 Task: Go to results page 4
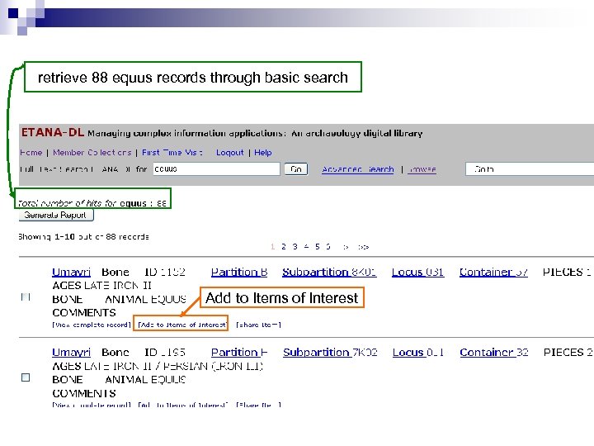[306, 246]
